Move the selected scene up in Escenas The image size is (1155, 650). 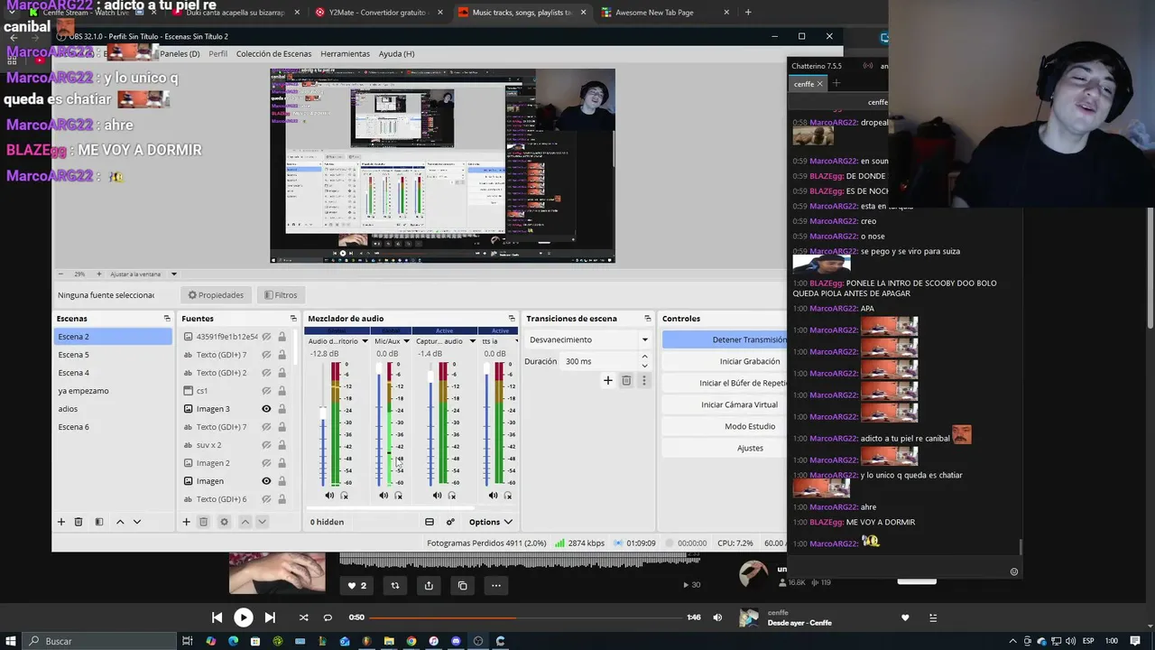(120, 522)
